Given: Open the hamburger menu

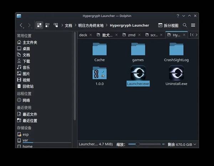Looking at the screenshot, I should 193,25.
